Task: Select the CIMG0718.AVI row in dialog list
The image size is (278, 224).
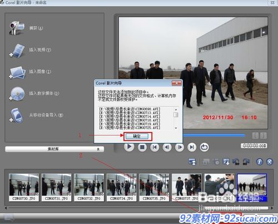Action: tap(130, 120)
